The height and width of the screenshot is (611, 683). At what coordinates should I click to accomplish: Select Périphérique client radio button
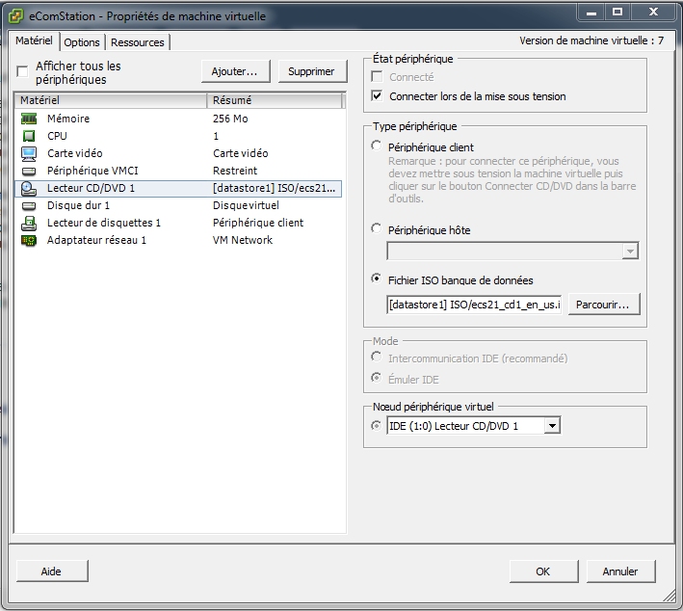[x=377, y=146]
